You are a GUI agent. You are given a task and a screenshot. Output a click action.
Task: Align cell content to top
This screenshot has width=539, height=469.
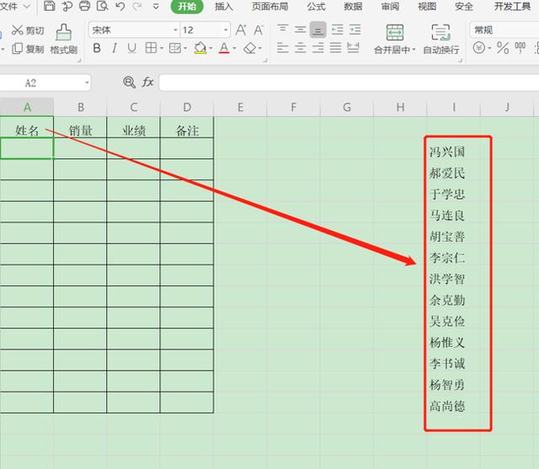tap(283, 29)
